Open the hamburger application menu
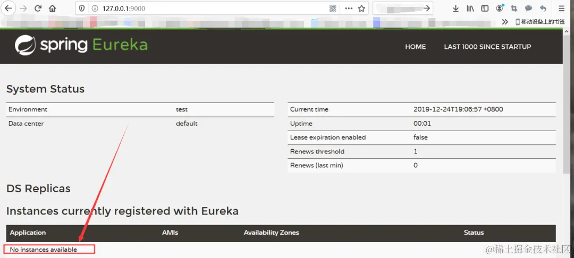574x258 pixels. tap(562, 8)
